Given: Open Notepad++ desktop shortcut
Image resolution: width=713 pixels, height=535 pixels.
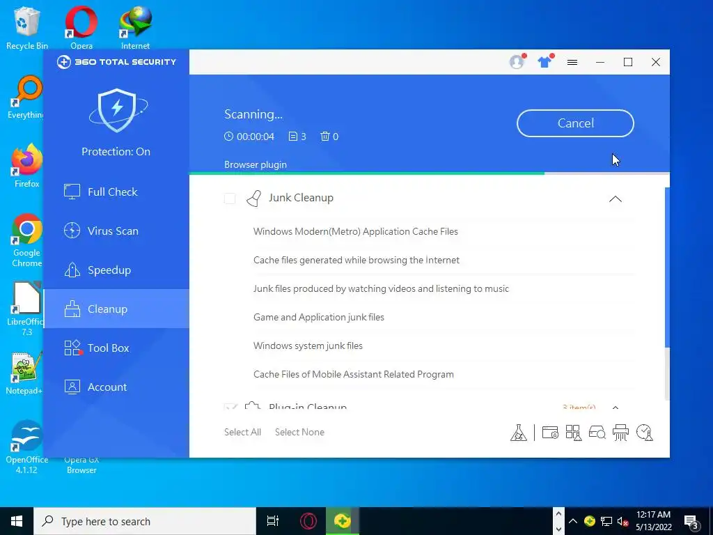Looking at the screenshot, I should tap(24, 373).
